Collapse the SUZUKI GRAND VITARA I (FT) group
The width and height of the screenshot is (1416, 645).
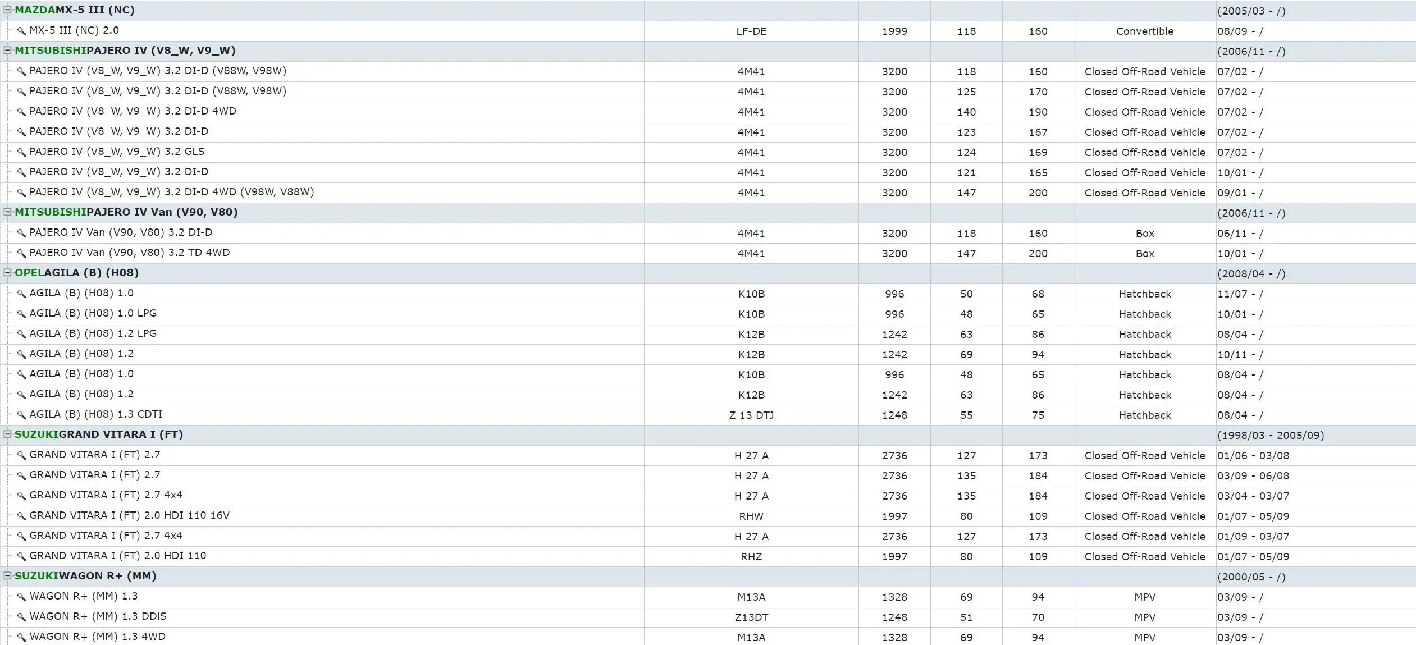pos(8,434)
